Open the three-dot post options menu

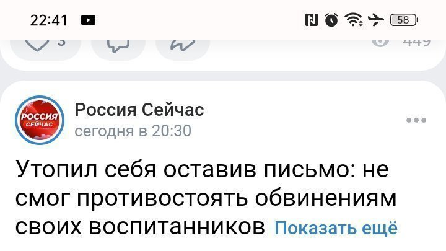416,120
